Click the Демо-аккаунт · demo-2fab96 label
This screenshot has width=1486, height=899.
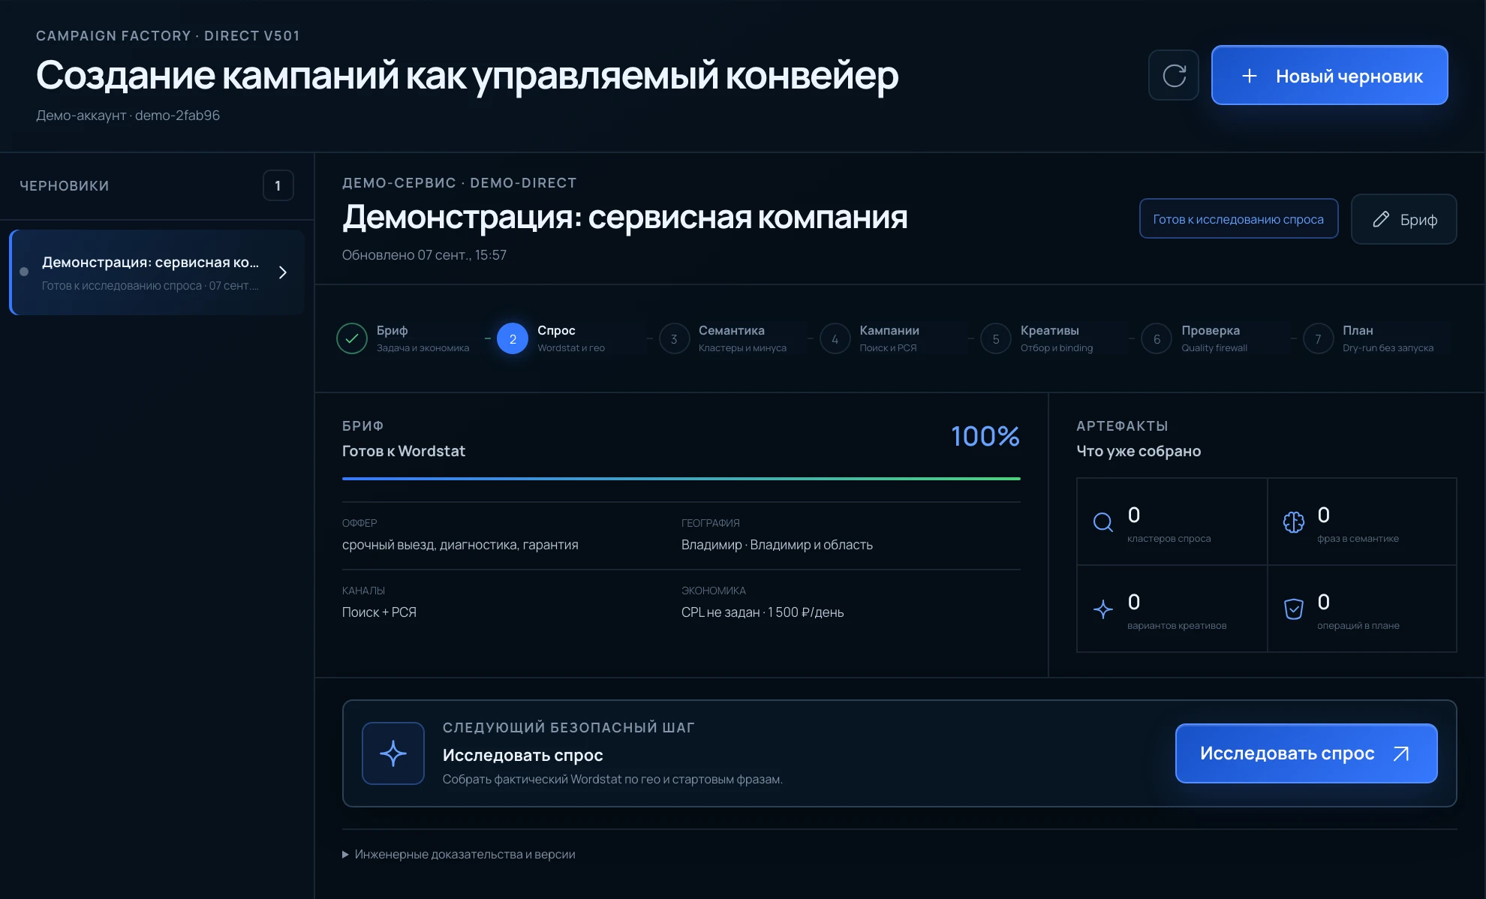128,116
